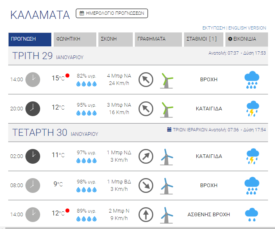
Task: Click the thunderstorm icon for Tuesday 20:00
Action: 251,109
